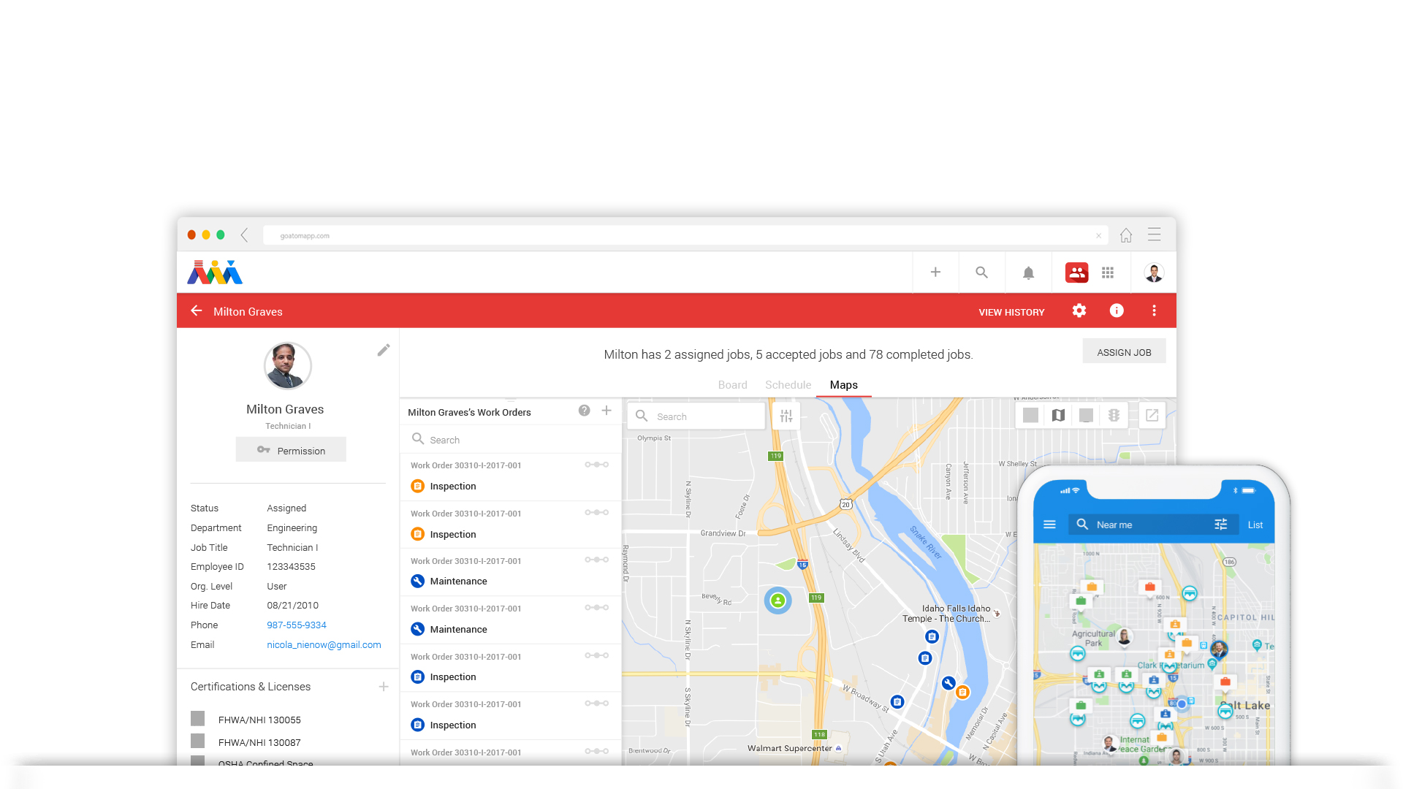Click the green technician location marker
Viewport: 1403px width, 789px height.
[778, 601]
